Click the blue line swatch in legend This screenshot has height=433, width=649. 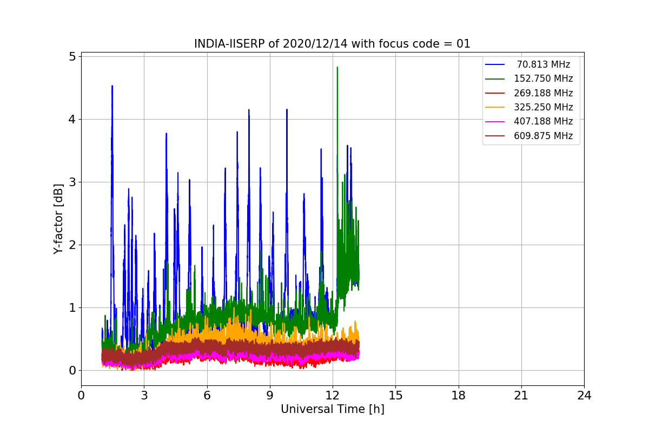495,64
